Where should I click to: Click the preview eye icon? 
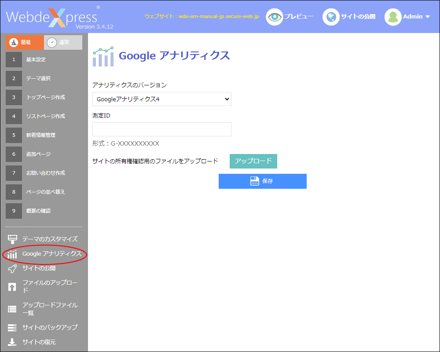coord(274,17)
